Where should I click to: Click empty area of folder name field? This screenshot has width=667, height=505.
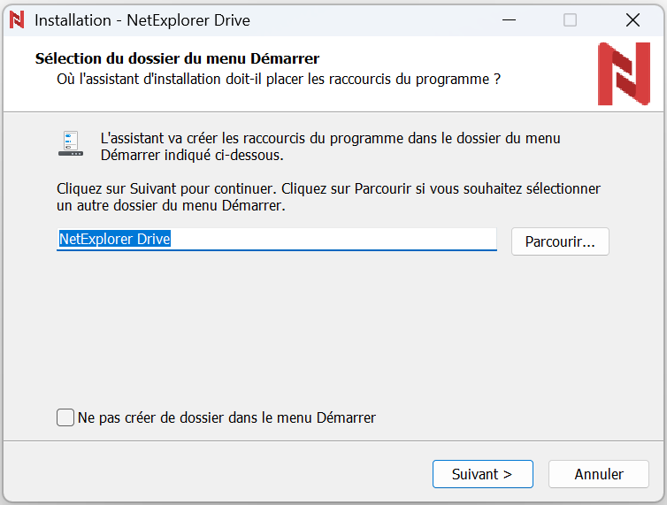tap(336, 239)
